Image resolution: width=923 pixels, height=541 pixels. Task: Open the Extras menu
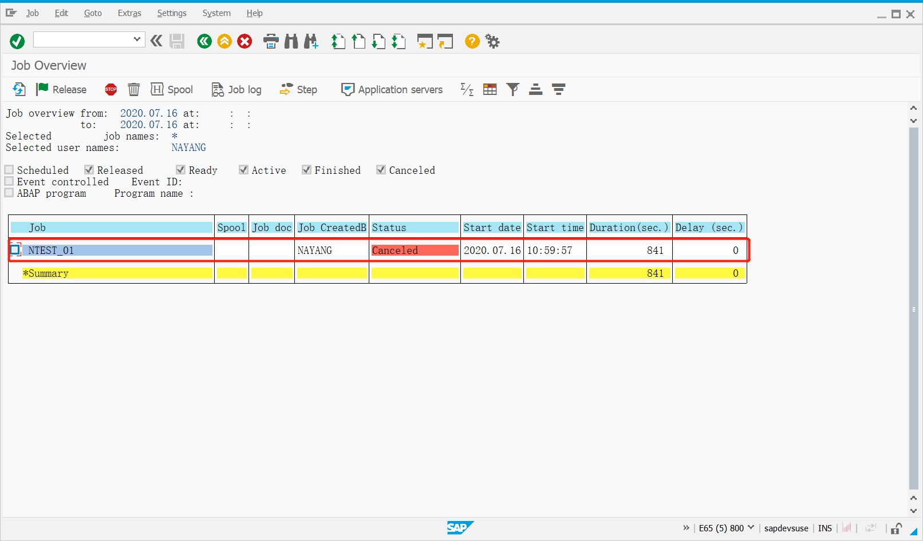point(129,13)
